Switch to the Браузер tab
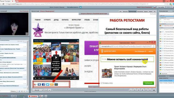 coord(125,11)
